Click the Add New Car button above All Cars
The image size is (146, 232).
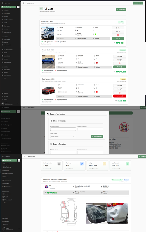[x=138, y=3]
